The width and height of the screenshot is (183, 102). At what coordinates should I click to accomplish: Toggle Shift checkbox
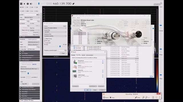coord(20,15)
